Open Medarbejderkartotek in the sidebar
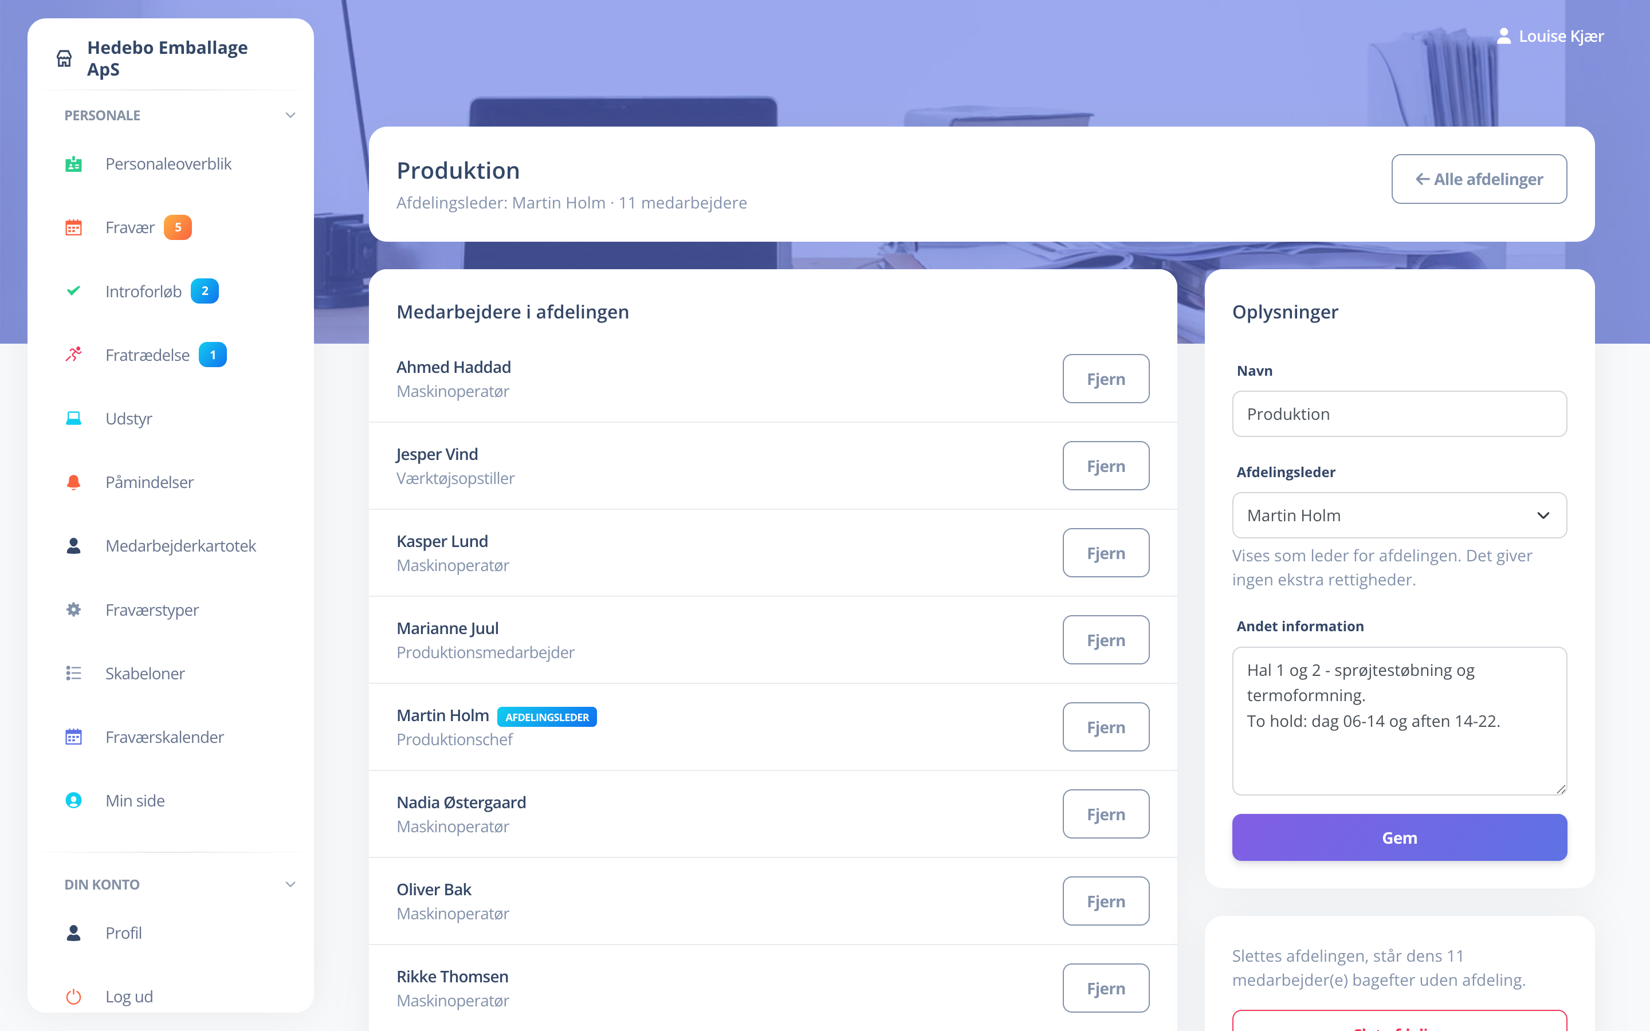Screen dimensions: 1650x1031 [180, 545]
